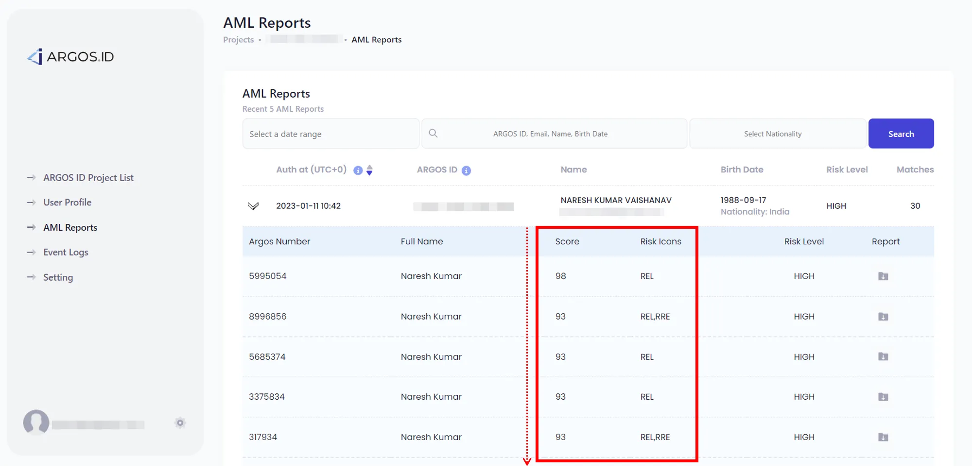Click the Name column header
The height and width of the screenshot is (474, 972).
573,169
